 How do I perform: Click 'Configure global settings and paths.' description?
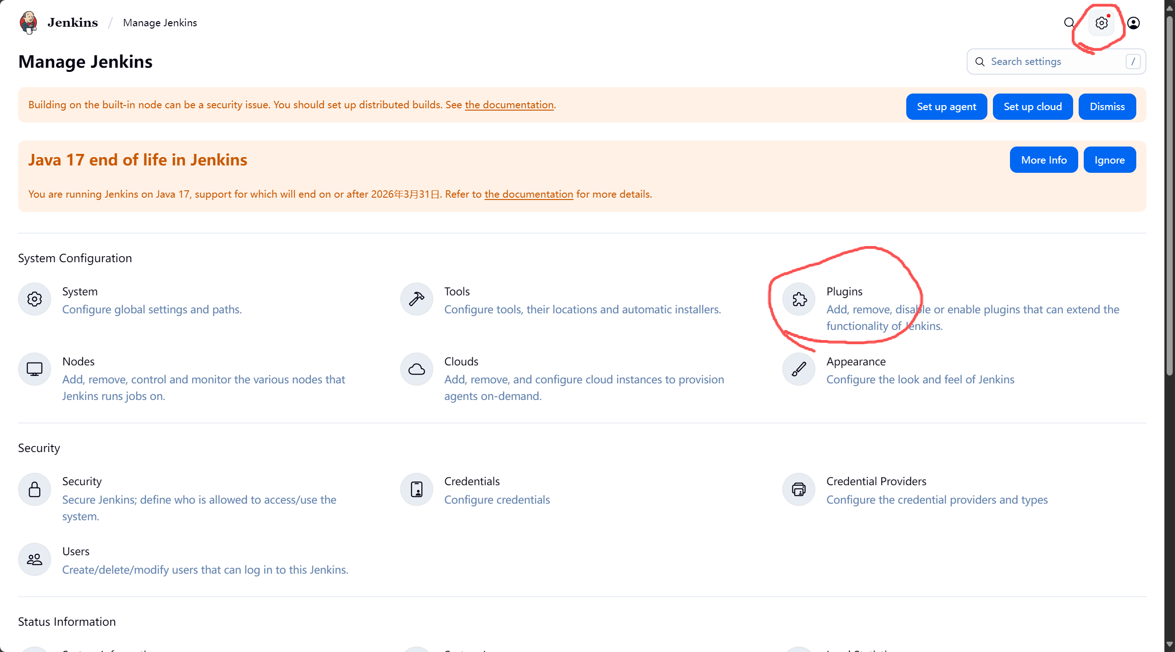[152, 309]
